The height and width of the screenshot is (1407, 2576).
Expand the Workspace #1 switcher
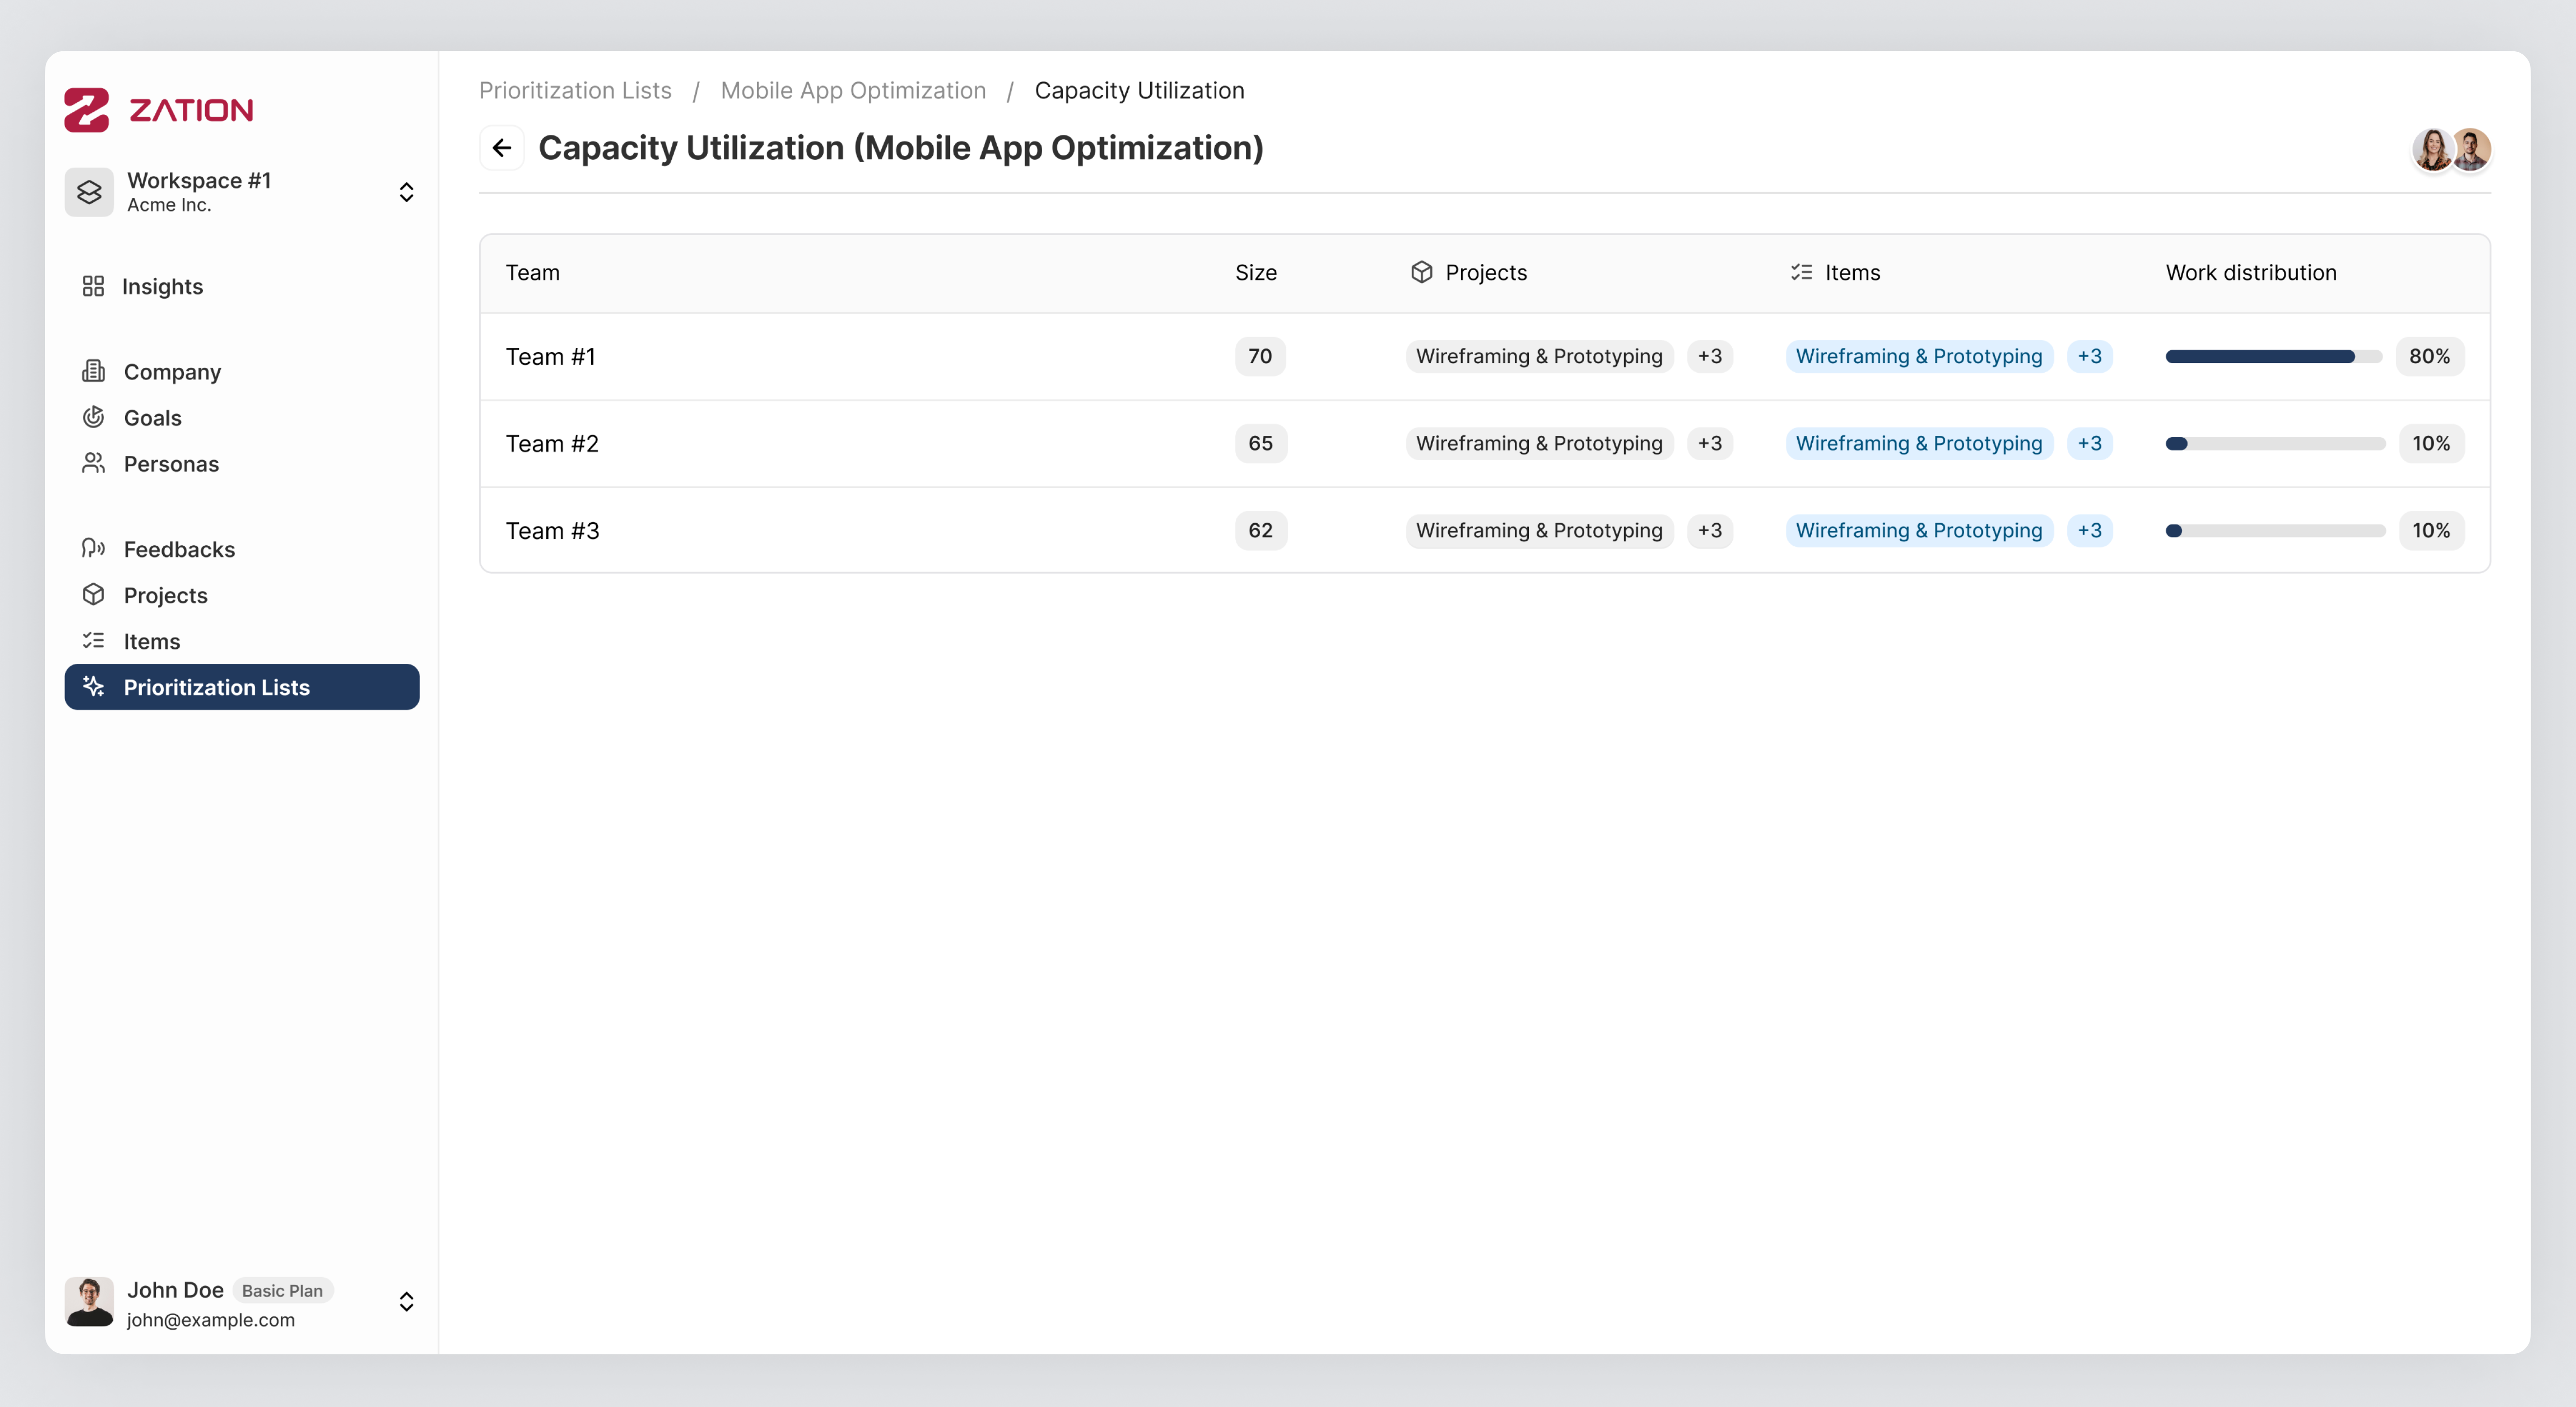[x=406, y=192]
